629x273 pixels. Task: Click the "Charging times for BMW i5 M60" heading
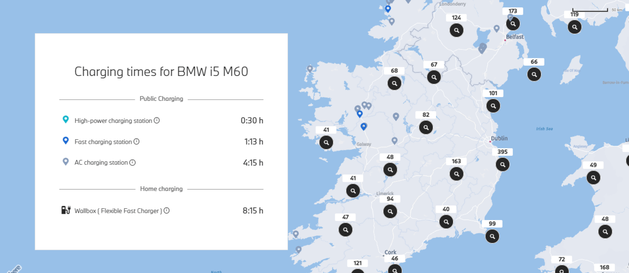(161, 72)
